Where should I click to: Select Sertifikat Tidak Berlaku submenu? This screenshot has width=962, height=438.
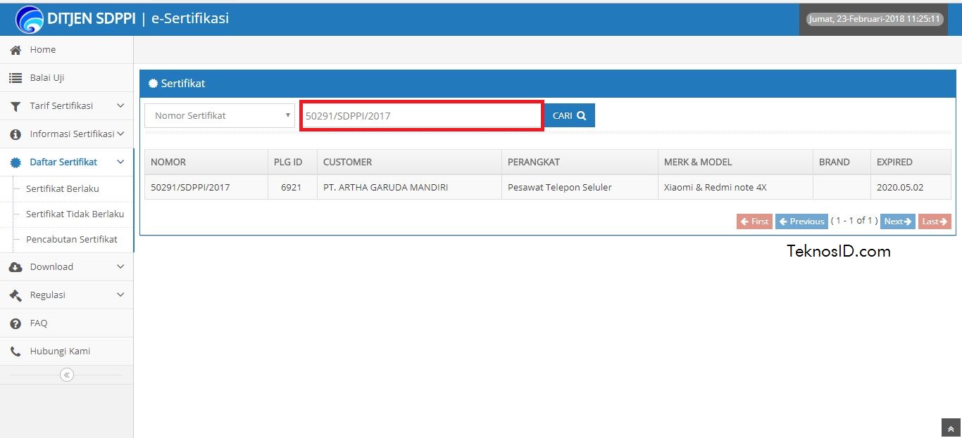[x=75, y=214]
